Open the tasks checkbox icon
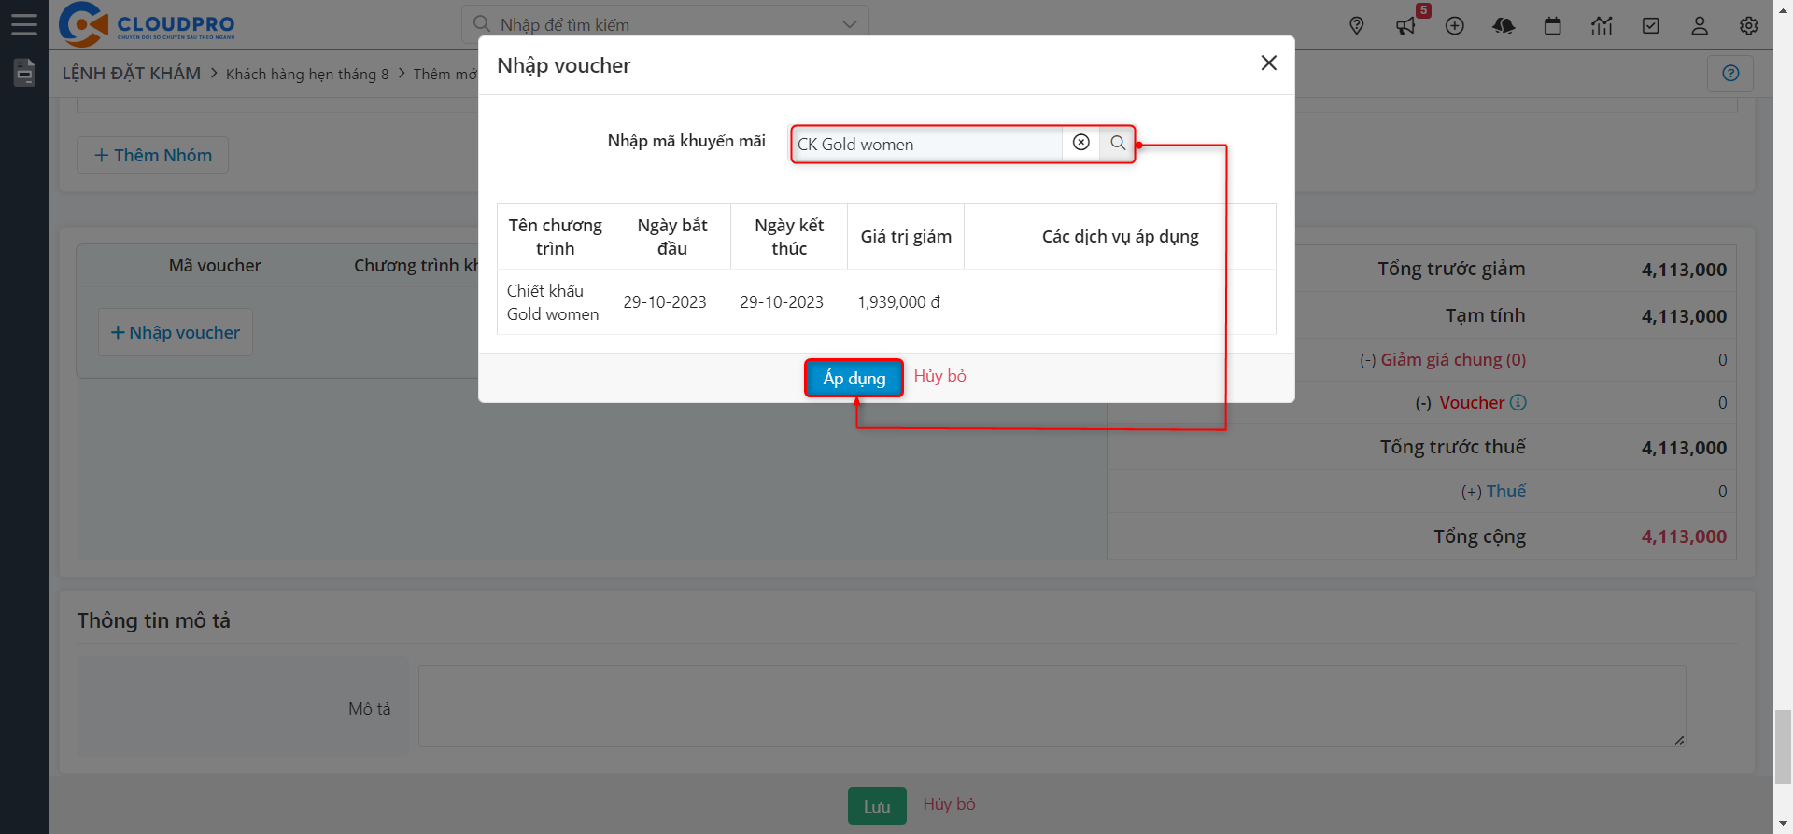The image size is (1793, 834). (x=1651, y=26)
